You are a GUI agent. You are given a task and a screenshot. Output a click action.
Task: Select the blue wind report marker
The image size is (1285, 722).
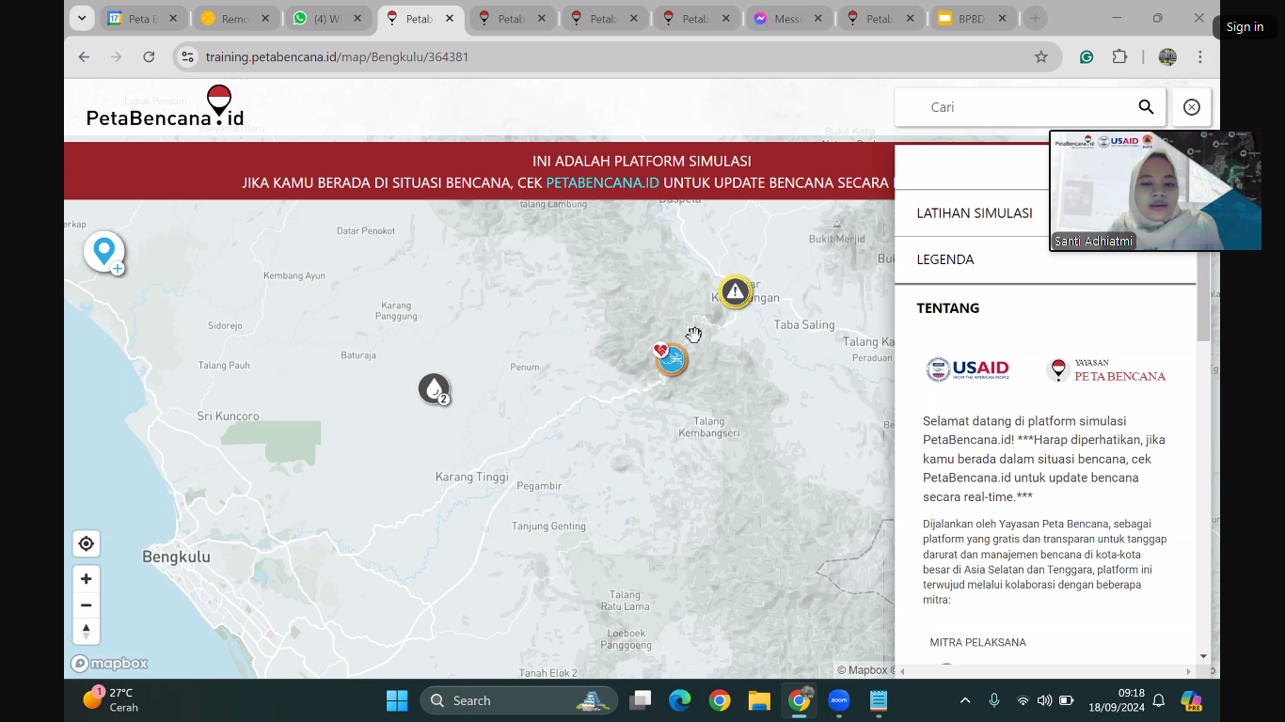(671, 359)
